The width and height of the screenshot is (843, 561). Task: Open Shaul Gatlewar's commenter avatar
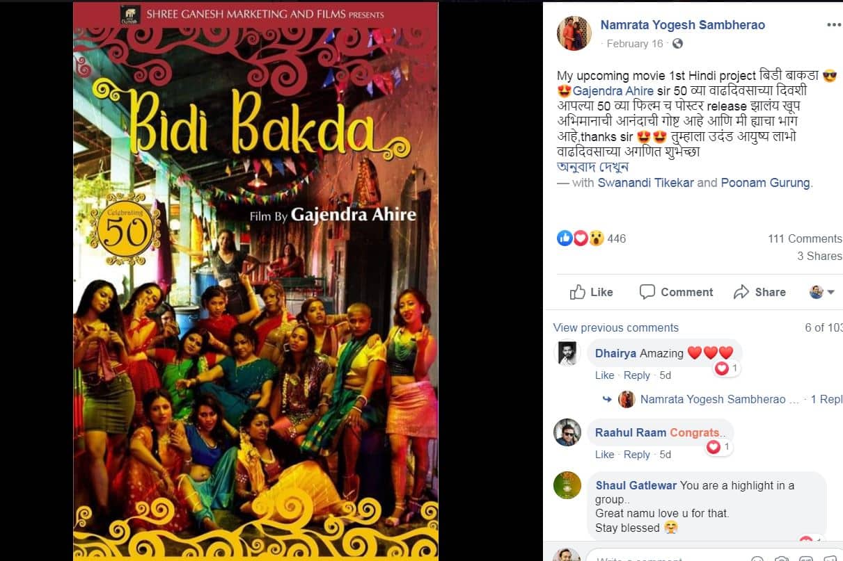click(567, 485)
